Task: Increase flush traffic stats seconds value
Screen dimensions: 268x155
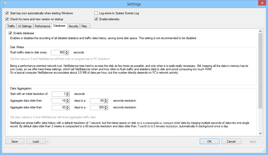Action: click(x=67, y=51)
